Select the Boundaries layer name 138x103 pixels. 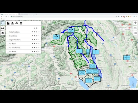(13, 36)
